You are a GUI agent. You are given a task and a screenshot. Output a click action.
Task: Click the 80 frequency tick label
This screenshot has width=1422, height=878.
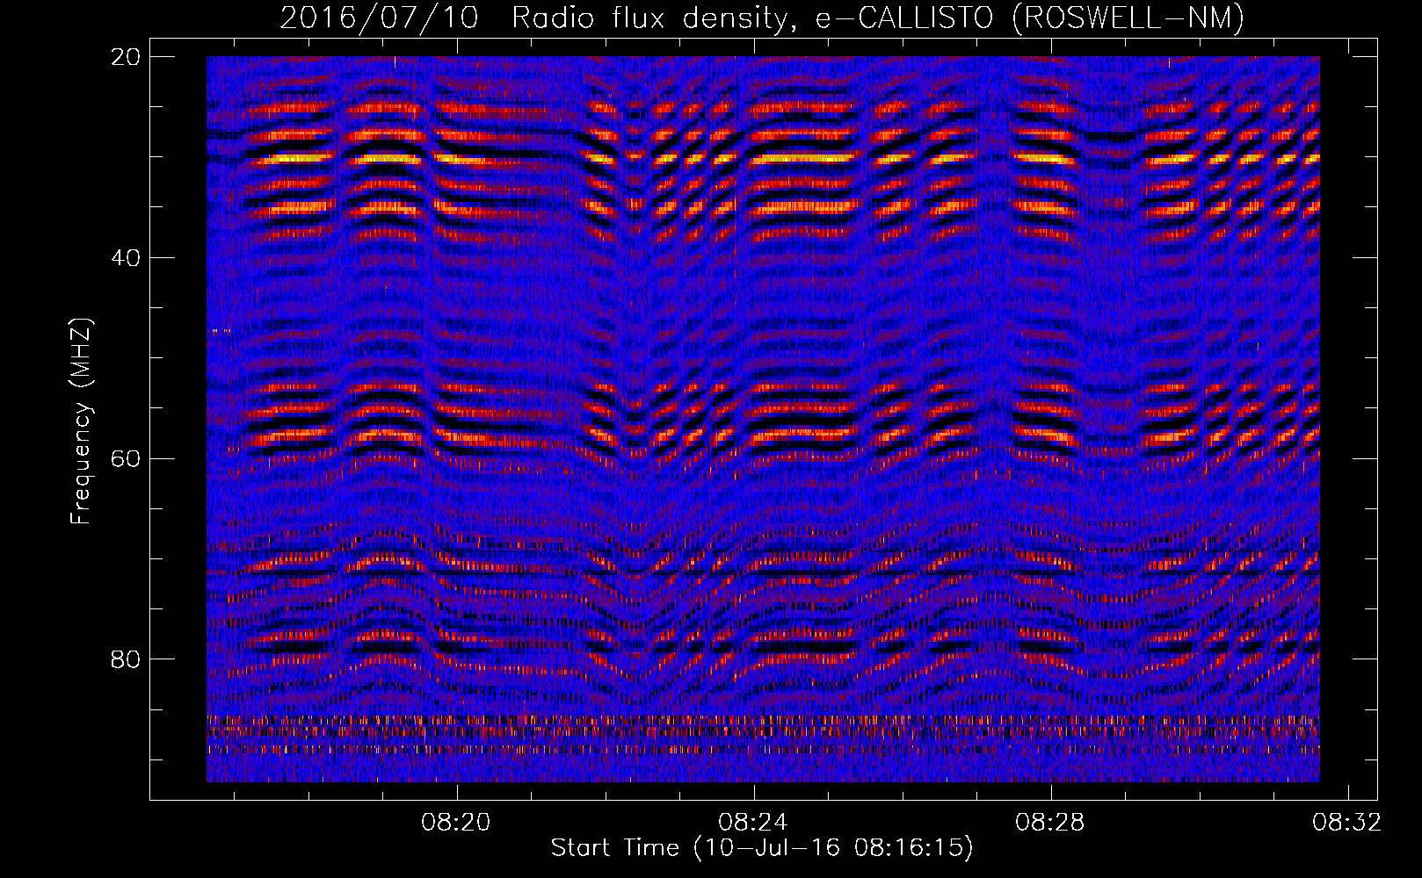click(x=127, y=659)
